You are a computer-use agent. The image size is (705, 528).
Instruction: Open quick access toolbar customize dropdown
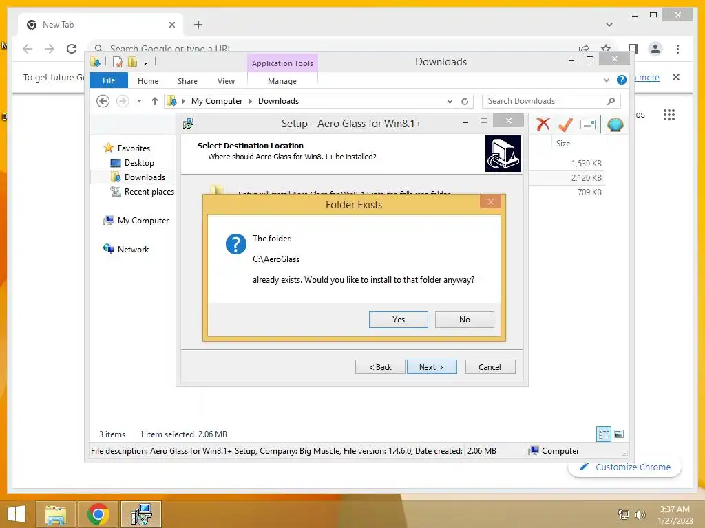146,63
